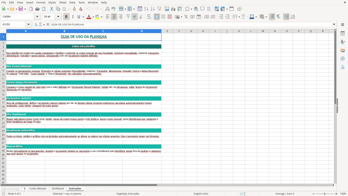Click the Cut scissors icon
This screenshot has height=196, width=348.
52,9
